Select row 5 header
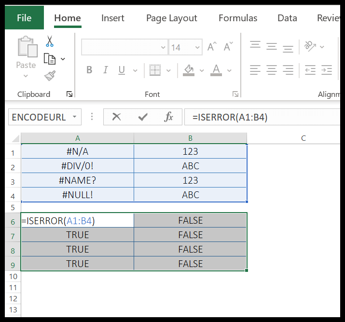 (13, 207)
